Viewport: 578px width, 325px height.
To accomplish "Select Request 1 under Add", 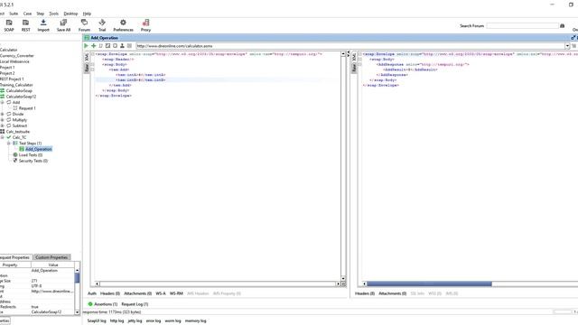I will tap(27, 108).
